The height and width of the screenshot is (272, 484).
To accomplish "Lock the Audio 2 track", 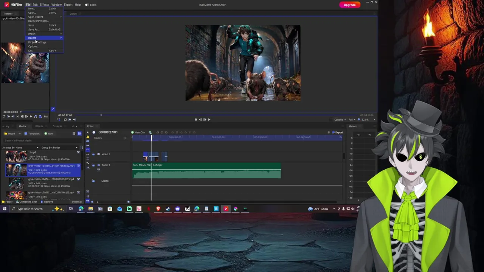I will tap(93, 165).
